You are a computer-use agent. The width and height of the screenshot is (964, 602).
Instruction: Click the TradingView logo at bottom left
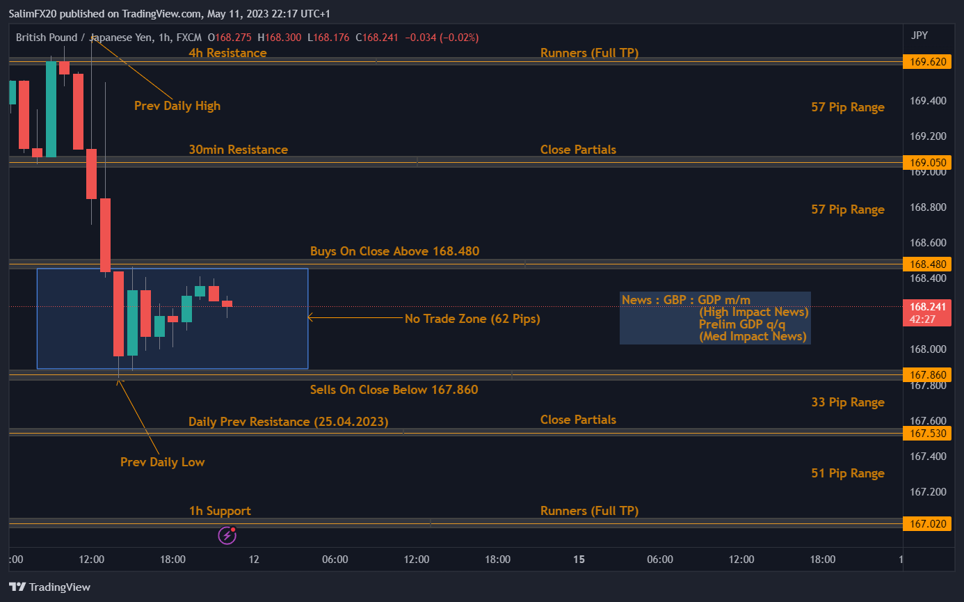point(49,587)
